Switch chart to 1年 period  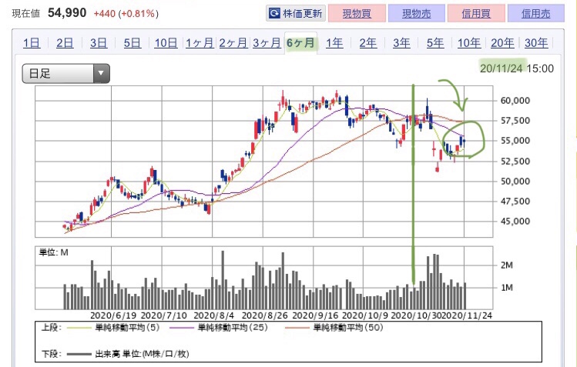334,43
